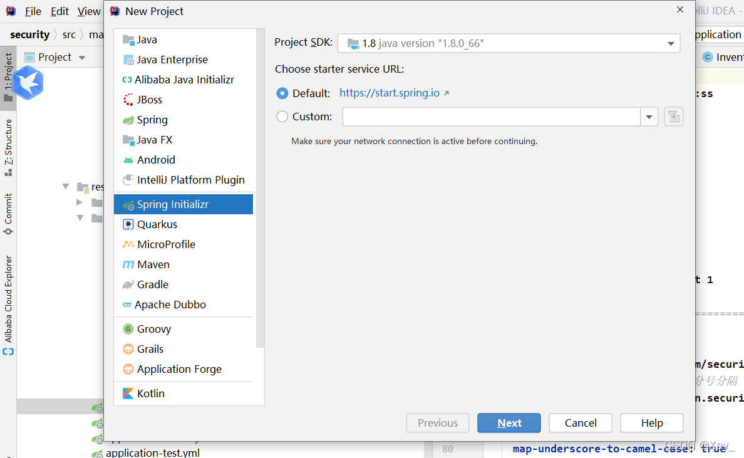
Task: Open the Structure tool window tab
Action: pyautogui.click(x=8, y=147)
